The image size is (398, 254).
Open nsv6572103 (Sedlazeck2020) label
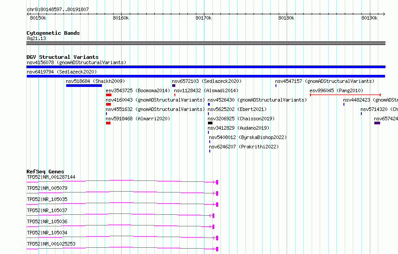pos(207,81)
